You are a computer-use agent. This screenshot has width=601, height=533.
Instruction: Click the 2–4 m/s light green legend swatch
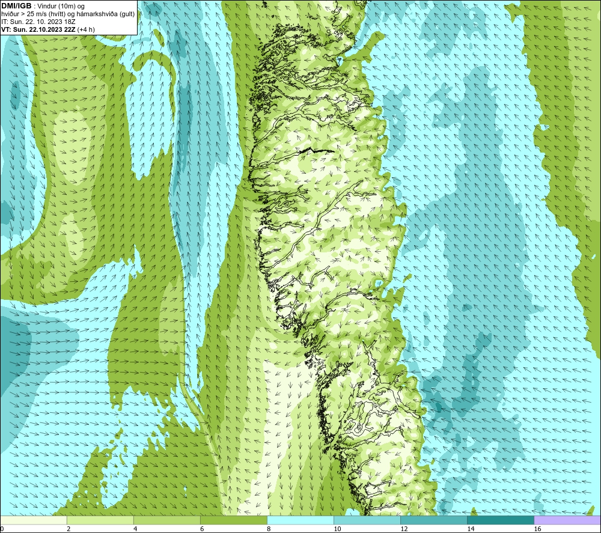pyautogui.click(x=100, y=520)
